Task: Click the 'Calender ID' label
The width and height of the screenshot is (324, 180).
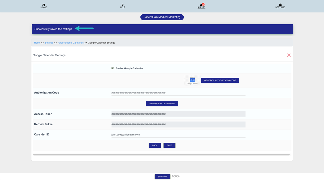Action: tap(41, 135)
